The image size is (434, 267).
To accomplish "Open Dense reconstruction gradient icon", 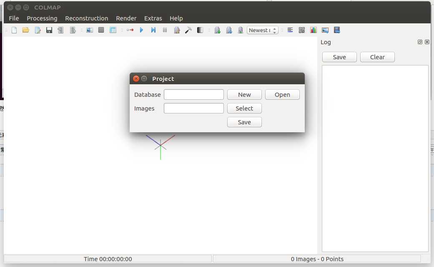I will pos(200,30).
